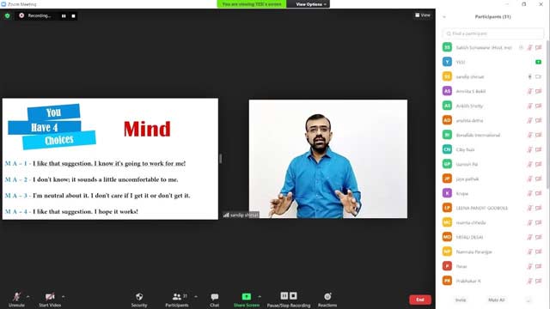550x309 pixels.
Task: Click microphone icon for sandip shirsat
Action: pos(529,76)
